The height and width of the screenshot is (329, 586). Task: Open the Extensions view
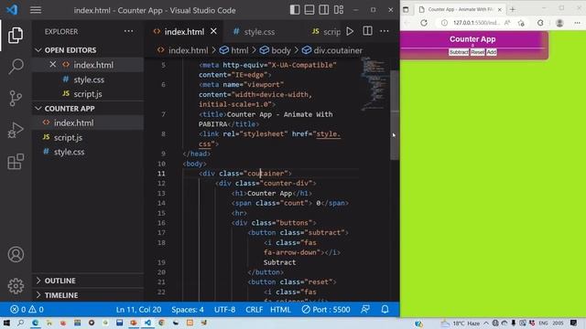16,162
